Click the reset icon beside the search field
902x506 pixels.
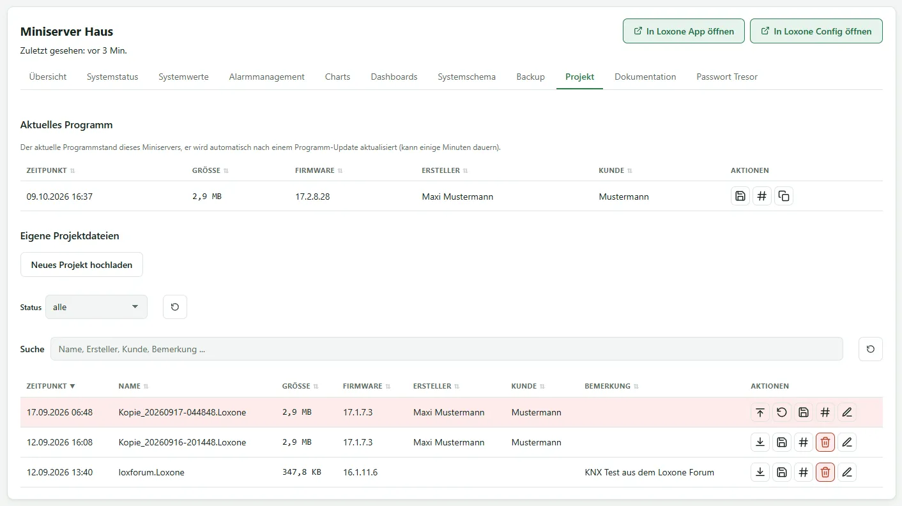pos(871,349)
